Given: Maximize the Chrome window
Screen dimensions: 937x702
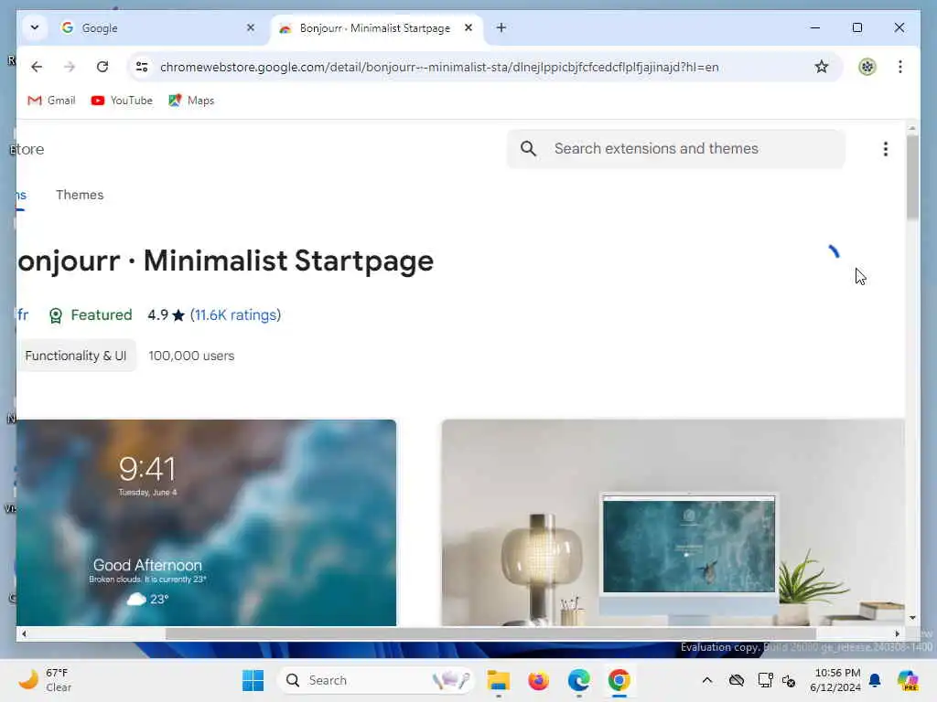Looking at the screenshot, I should tap(856, 27).
